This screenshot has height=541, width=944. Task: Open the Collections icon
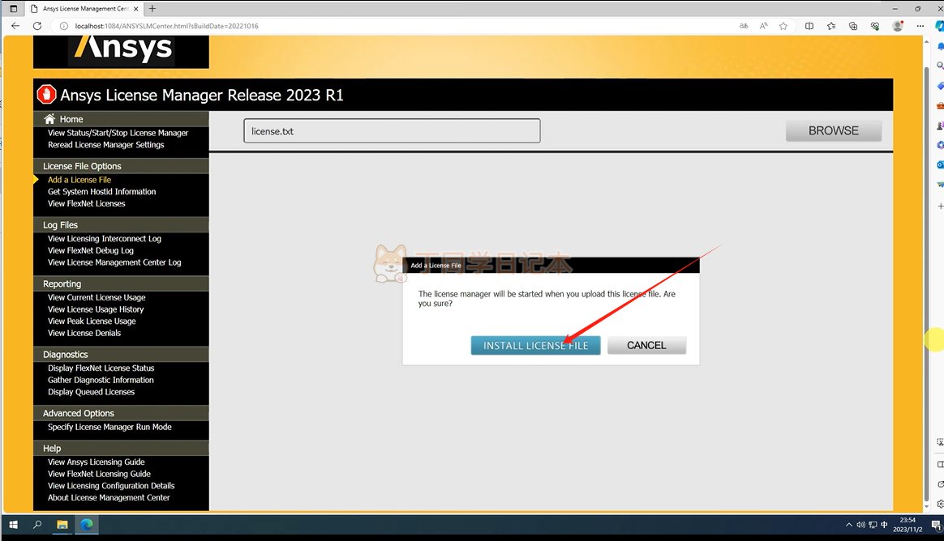coord(853,26)
